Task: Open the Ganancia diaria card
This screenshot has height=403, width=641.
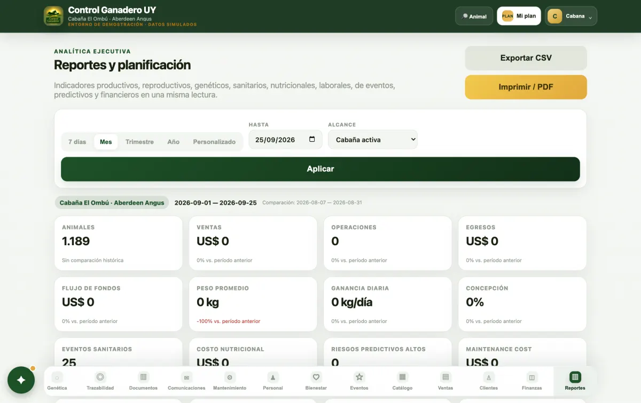Action: [x=388, y=304]
